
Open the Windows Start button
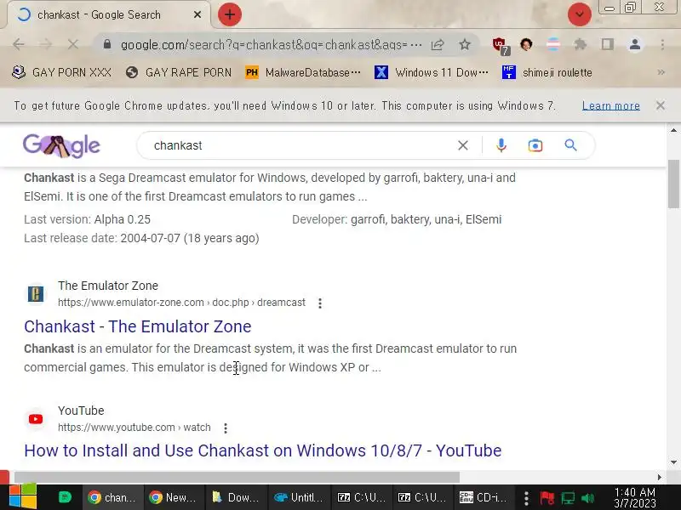[x=23, y=497]
